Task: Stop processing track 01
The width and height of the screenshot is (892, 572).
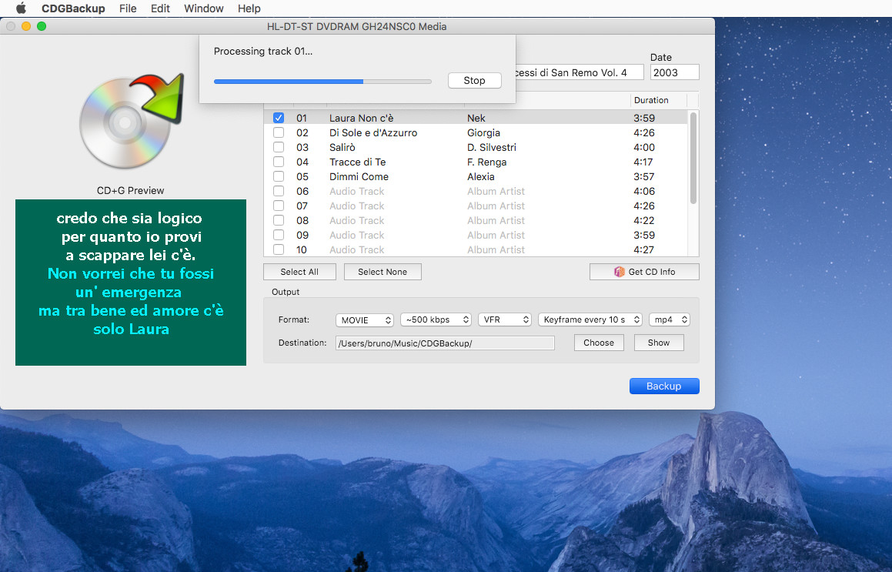Action: [474, 81]
